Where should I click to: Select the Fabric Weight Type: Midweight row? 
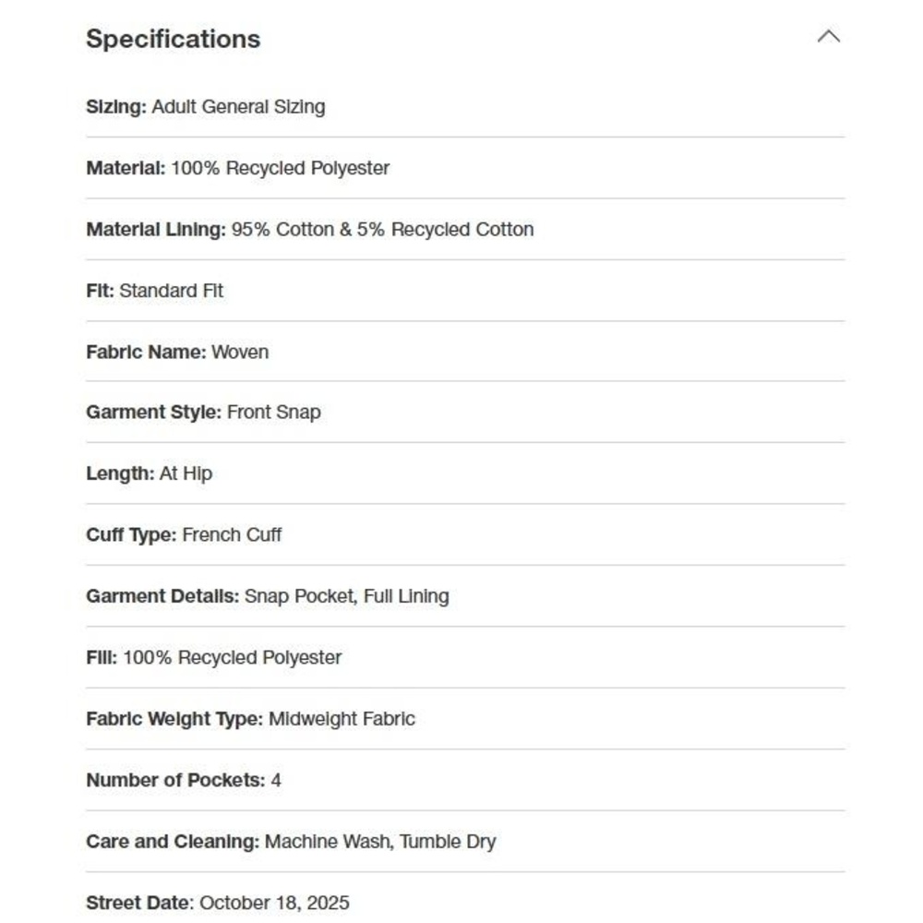[x=465, y=719]
